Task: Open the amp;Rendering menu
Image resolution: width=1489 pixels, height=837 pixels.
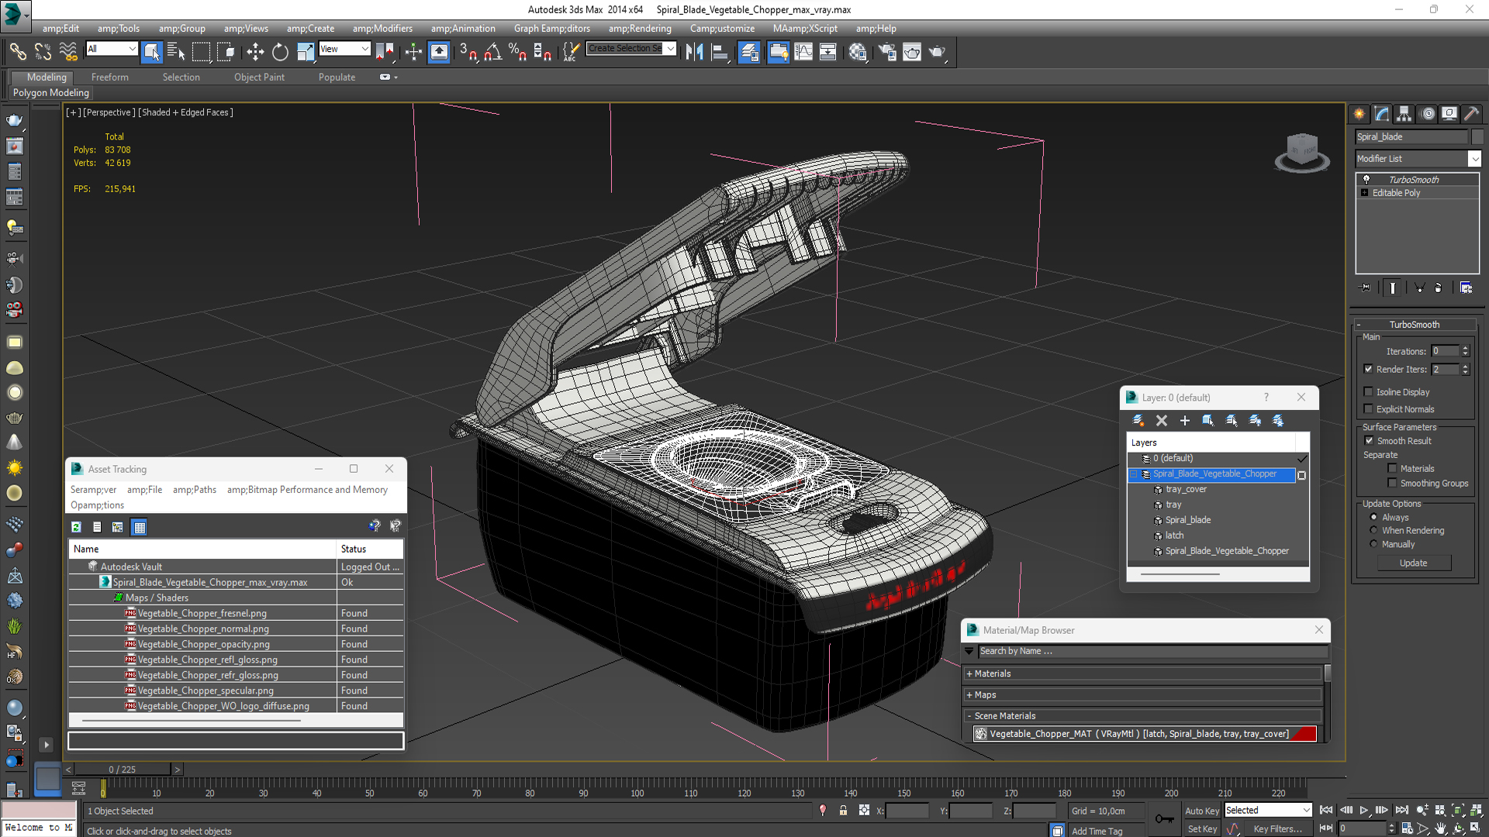Action: tap(640, 29)
